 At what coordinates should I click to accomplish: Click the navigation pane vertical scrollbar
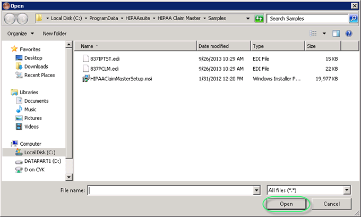(x=69, y=106)
